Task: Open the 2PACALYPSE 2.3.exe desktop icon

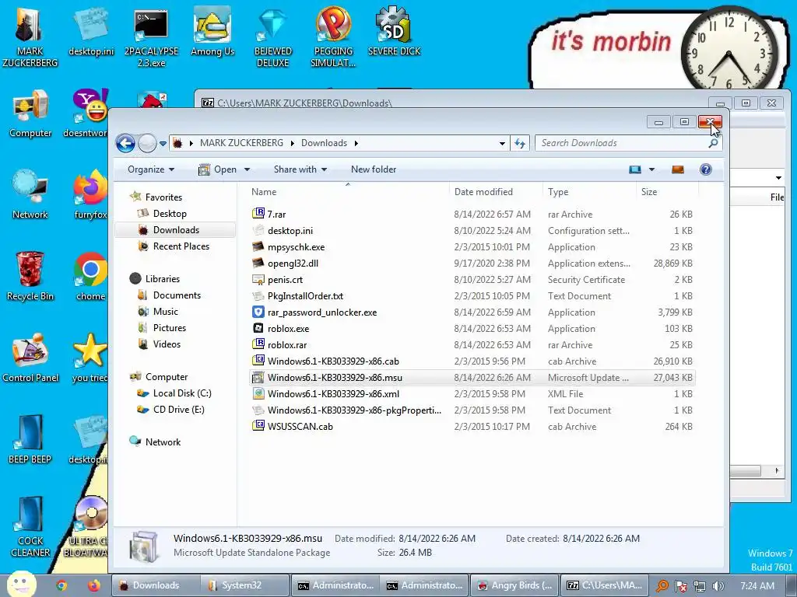Action: pyautogui.click(x=151, y=37)
